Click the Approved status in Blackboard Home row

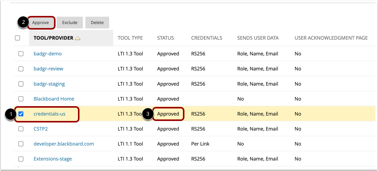coord(168,99)
